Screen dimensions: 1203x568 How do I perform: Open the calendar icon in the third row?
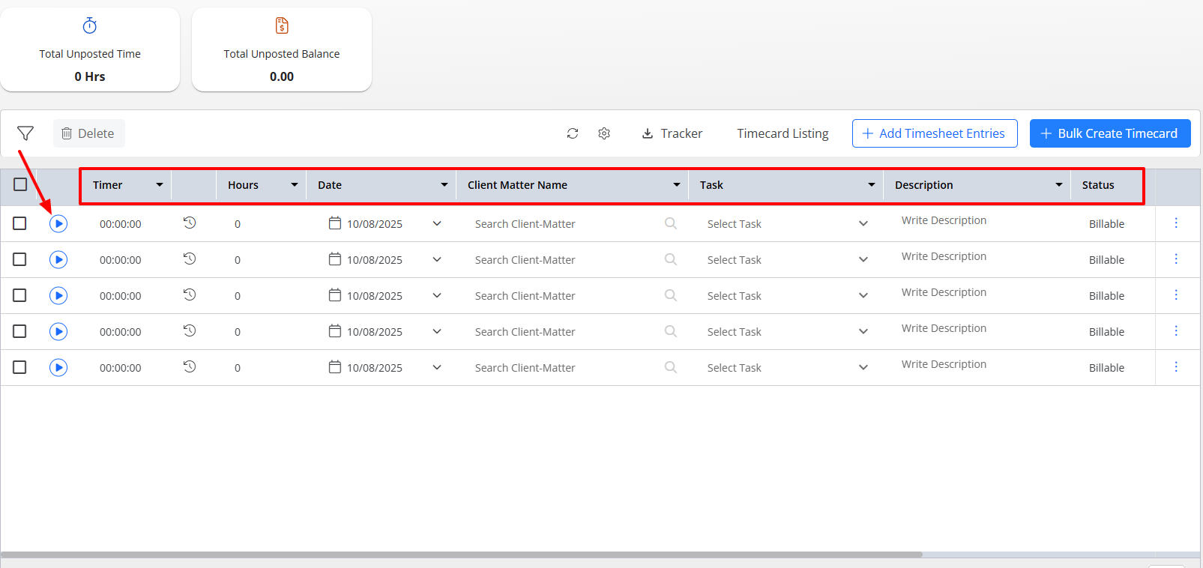(x=335, y=294)
